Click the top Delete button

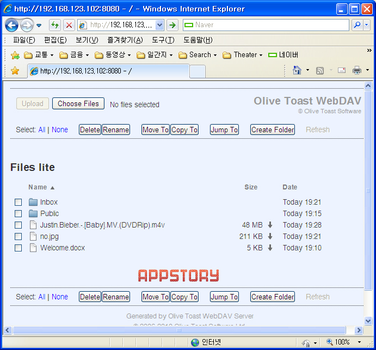pyautogui.click(x=90, y=130)
